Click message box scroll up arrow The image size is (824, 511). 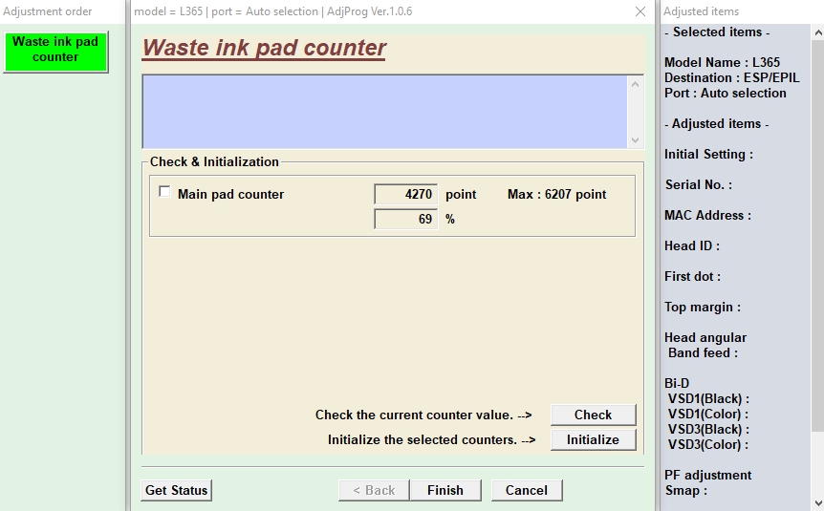(635, 84)
